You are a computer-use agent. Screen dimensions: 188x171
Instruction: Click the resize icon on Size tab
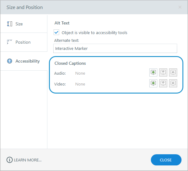coord(10,24)
